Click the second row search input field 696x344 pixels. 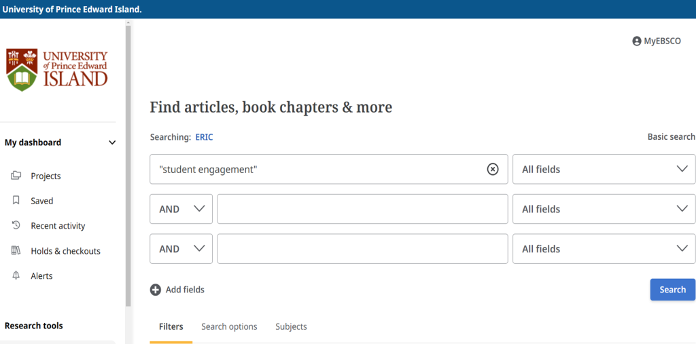[x=362, y=209]
